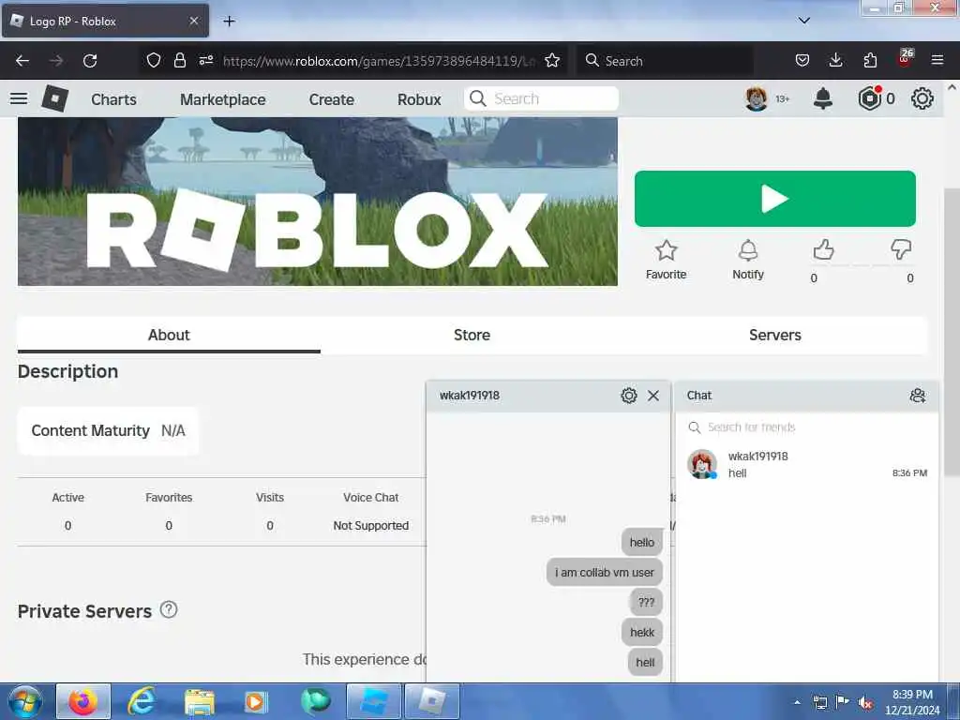Open Robux page in Roblox navbar
This screenshot has width=960, height=720.
[419, 99]
